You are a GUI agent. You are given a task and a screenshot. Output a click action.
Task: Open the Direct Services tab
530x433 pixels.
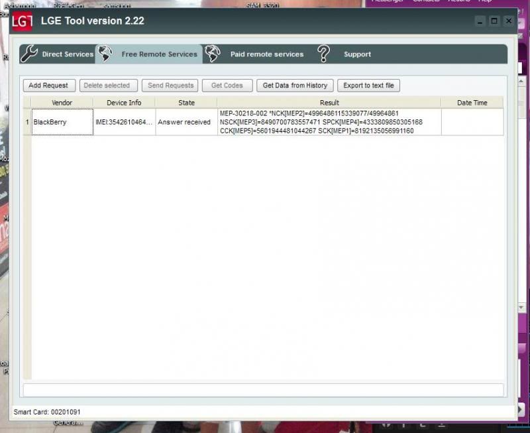(x=57, y=54)
